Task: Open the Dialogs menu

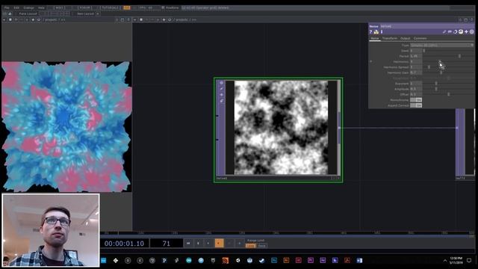Action: tap(28, 7)
